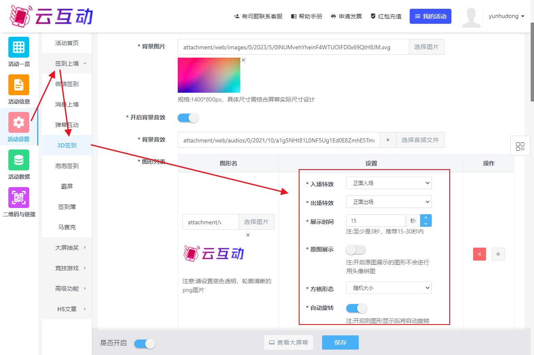Increase 展示时间 with up arrow
The image size is (534, 355).
coord(426,218)
